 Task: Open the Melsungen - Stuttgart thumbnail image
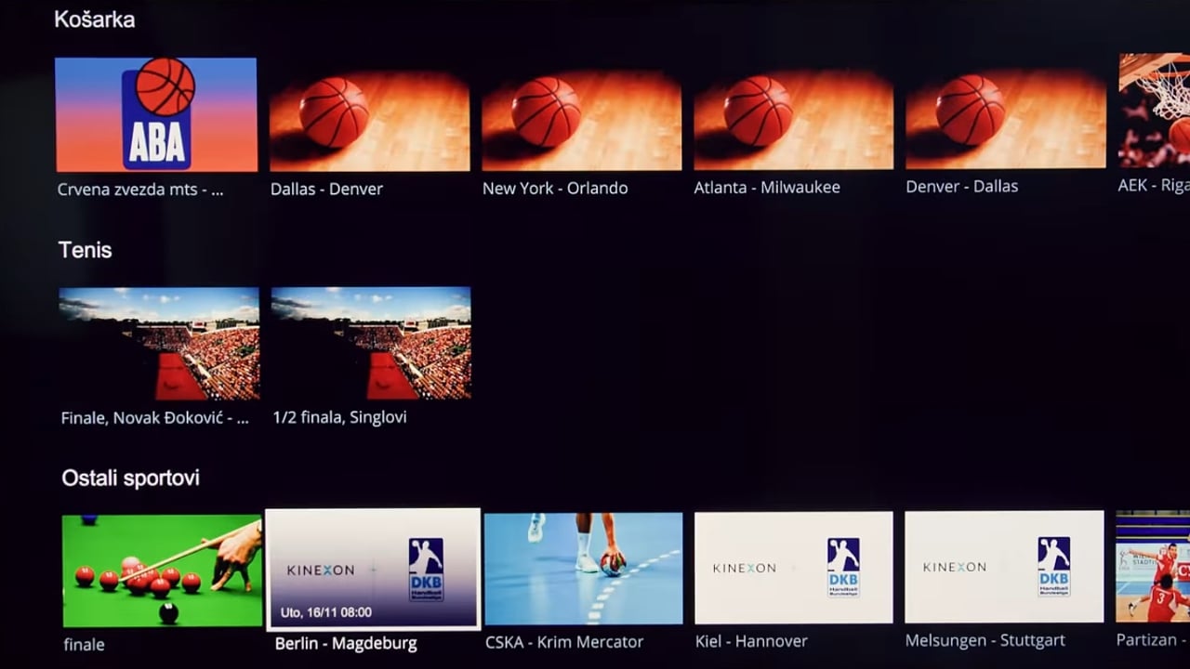click(x=1004, y=567)
